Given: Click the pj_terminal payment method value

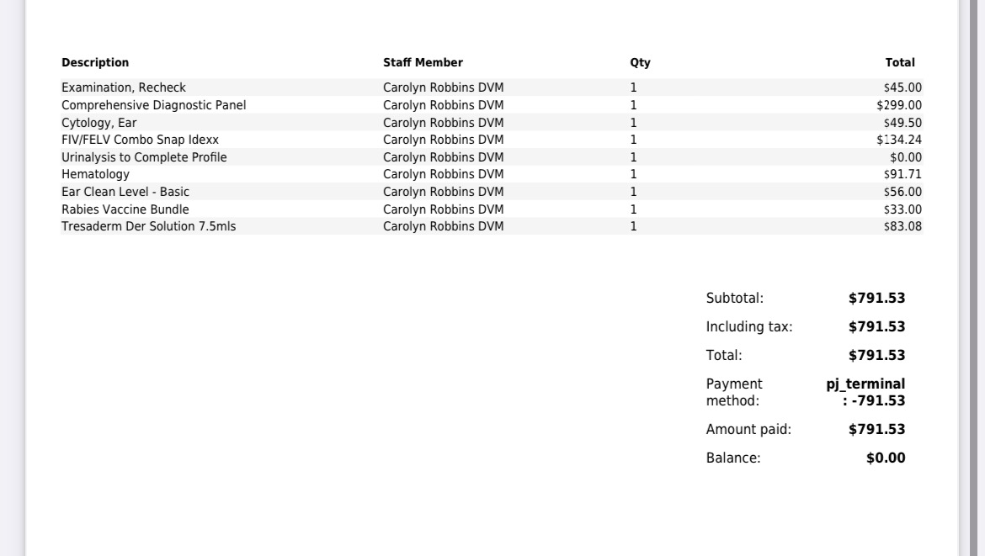Looking at the screenshot, I should (865, 384).
